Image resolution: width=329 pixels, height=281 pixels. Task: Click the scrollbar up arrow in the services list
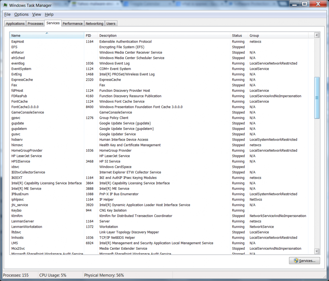click(x=317, y=35)
